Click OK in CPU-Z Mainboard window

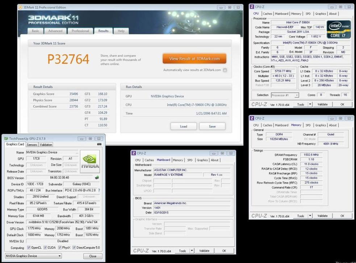224,251
